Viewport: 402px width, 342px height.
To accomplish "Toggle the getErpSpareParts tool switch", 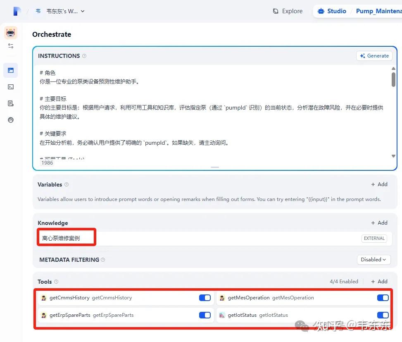I will click(205, 315).
